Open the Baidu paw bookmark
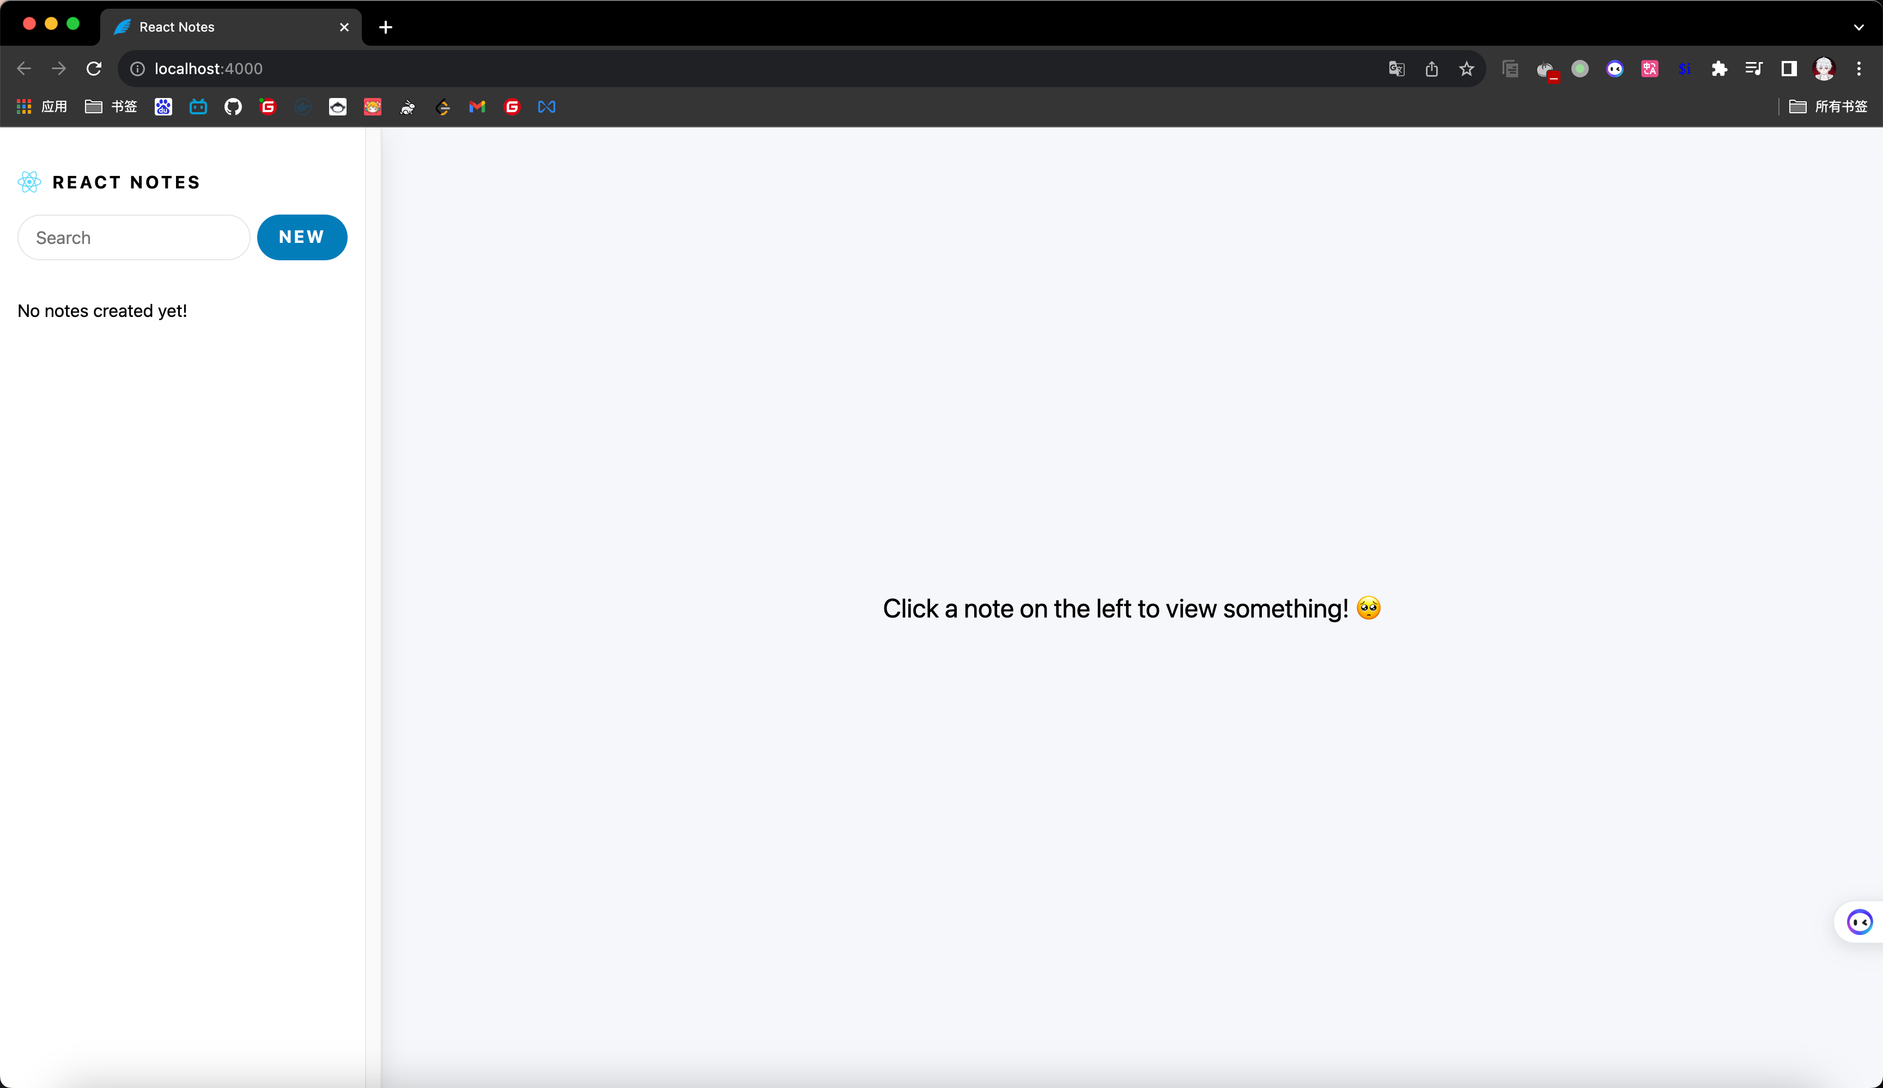The image size is (1883, 1088). (163, 107)
